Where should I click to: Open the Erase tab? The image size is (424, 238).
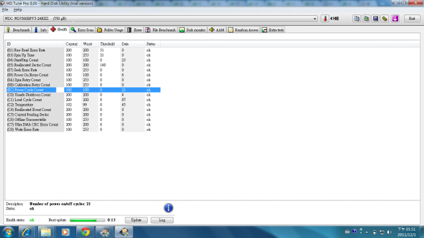point(134,30)
